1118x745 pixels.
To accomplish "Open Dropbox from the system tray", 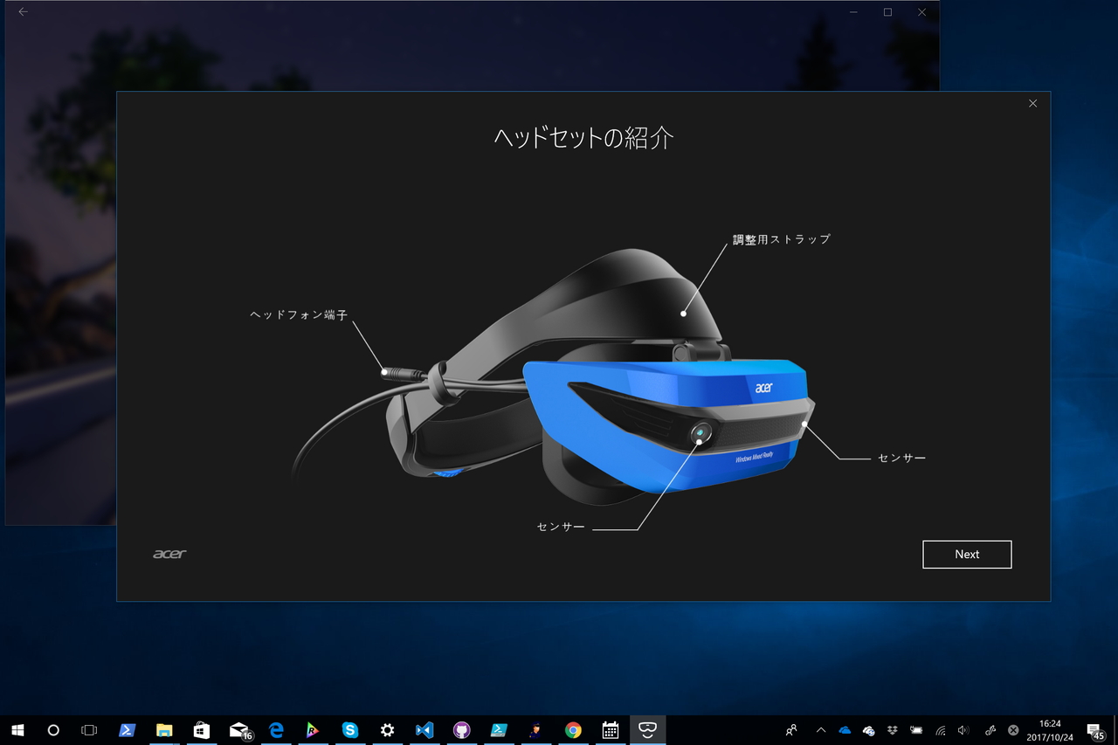I will point(892,729).
